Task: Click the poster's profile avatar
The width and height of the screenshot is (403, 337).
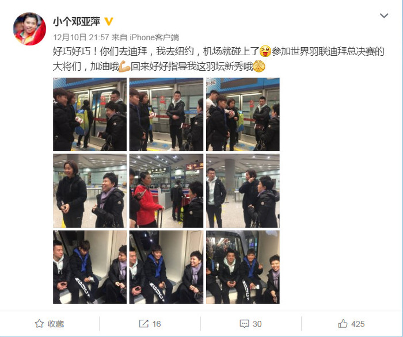Action: tap(29, 29)
